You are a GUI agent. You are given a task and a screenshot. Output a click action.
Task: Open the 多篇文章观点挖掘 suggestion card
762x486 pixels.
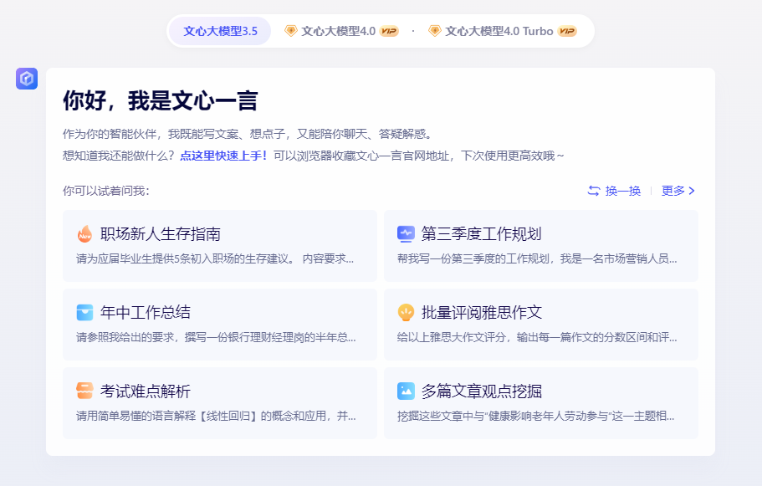[x=540, y=403]
